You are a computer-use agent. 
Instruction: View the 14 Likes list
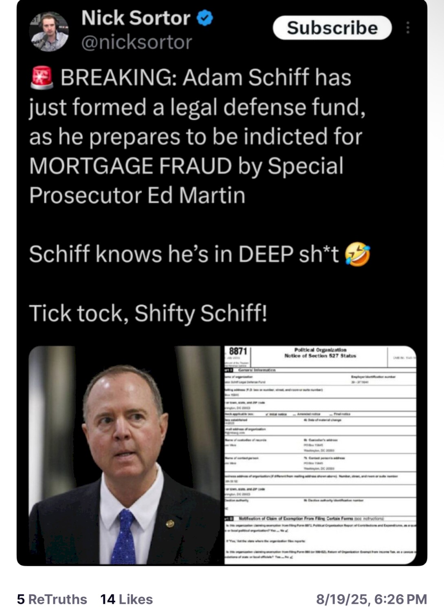[x=126, y=599]
